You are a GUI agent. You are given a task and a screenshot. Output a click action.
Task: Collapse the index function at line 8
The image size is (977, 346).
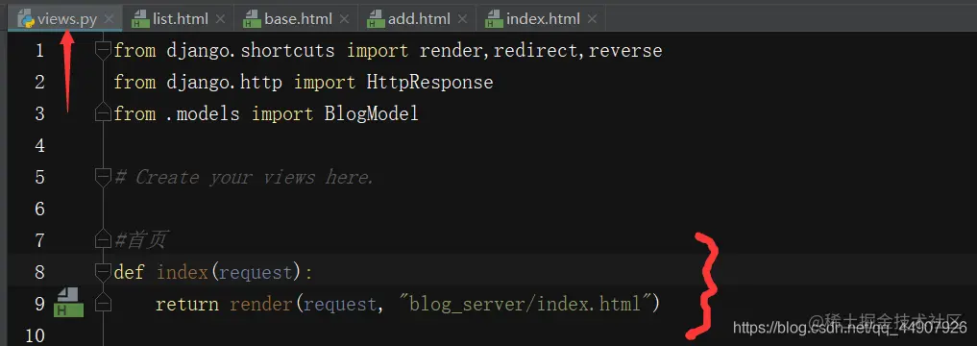click(x=103, y=272)
